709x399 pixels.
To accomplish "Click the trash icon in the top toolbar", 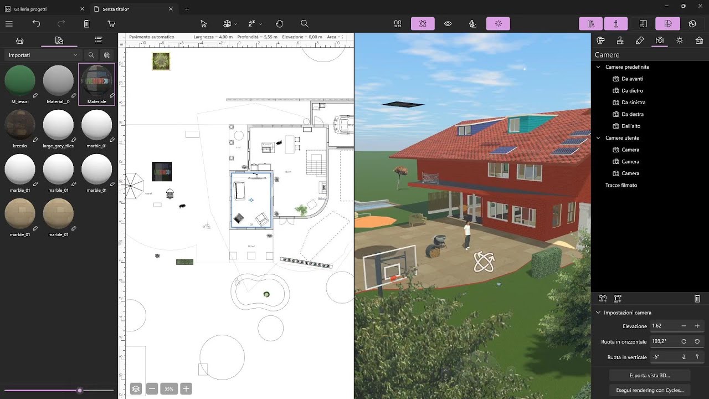I will pyautogui.click(x=86, y=24).
